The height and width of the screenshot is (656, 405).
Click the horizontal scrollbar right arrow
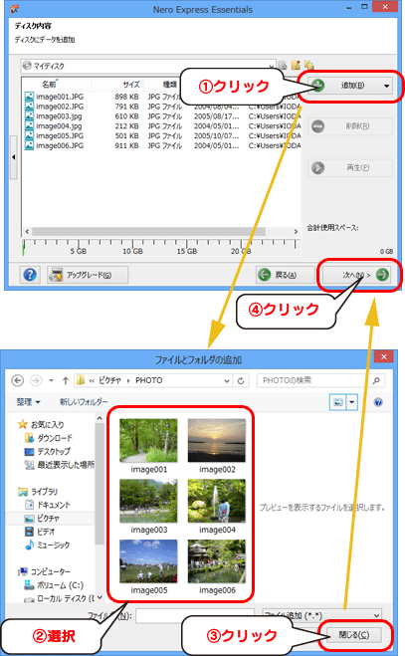[x=296, y=231]
